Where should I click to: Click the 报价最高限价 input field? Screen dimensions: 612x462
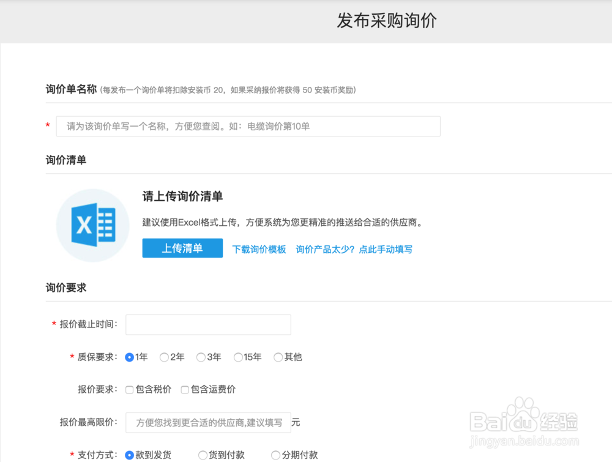click(208, 423)
